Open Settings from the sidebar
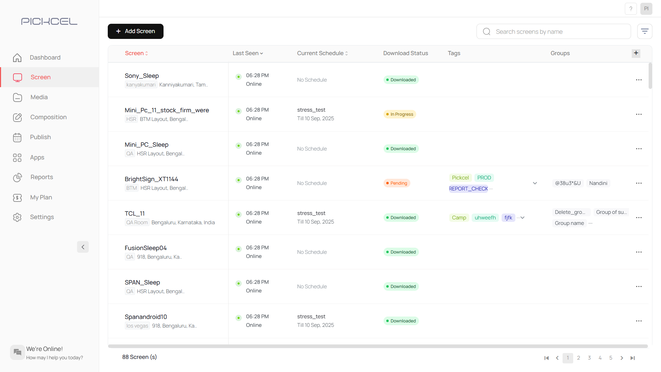Image resolution: width=661 pixels, height=372 pixels. [42, 217]
